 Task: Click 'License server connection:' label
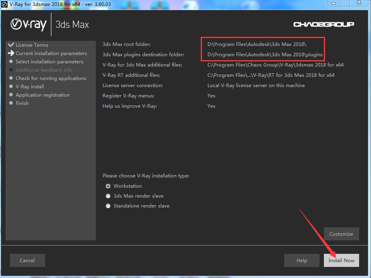133,86
